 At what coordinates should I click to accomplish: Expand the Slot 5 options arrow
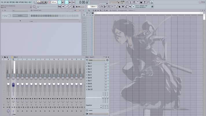pyautogui.click(x=87, y=75)
